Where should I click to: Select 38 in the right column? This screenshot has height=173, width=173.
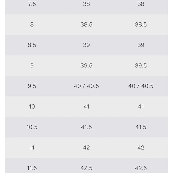(141, 4)
